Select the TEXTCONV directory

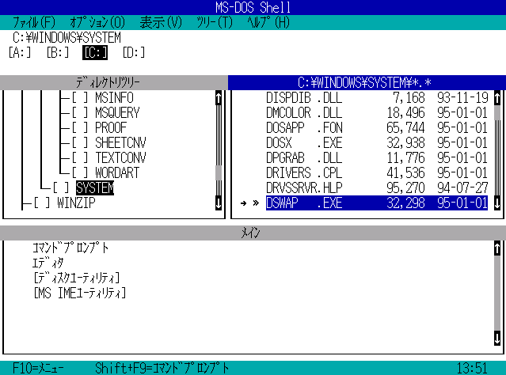120,157
